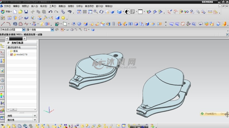Select the Fit view icon
Image resolution: width=229 pixels, height=128 pixels.
[x=79, y=12]
